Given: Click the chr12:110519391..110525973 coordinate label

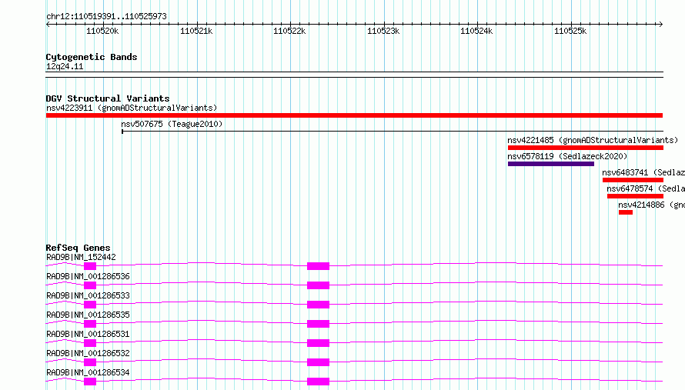Looking at the screenshot, I should click(106, 16).
